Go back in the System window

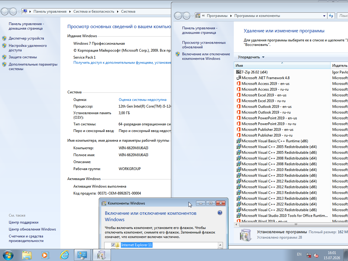coord(5,11)
